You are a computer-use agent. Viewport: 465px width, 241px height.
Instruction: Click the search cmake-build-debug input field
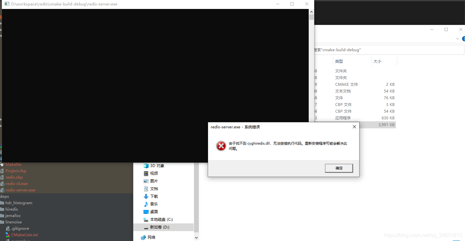(388, 50)
